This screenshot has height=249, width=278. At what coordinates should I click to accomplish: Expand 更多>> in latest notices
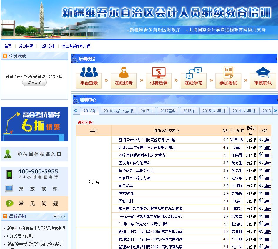click(59, 217)
